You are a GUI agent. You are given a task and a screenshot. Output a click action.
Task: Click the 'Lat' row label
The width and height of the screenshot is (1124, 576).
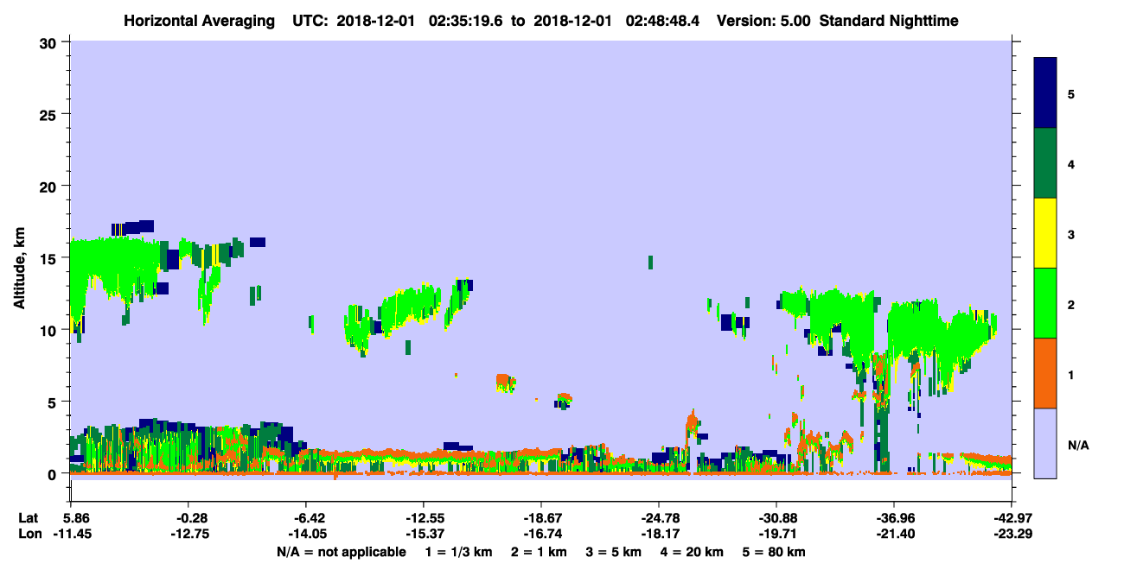(29, 518)
